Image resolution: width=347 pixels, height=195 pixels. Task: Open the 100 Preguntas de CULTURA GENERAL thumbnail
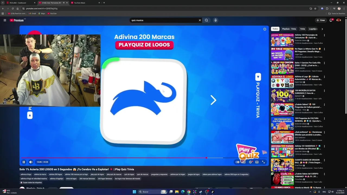282,123
